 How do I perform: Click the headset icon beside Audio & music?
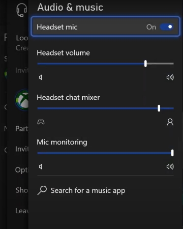pyautogui.click(x=21, y=10)
